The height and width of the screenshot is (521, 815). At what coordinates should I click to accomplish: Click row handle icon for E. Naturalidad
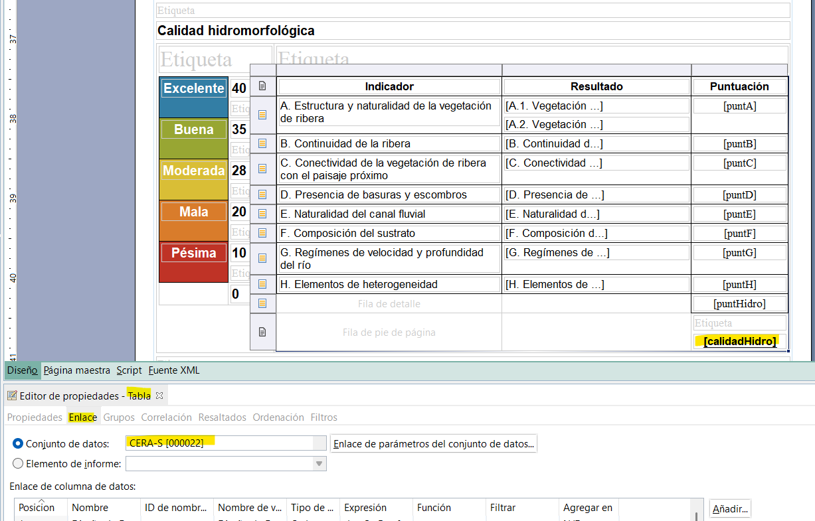tap(262, 214)
